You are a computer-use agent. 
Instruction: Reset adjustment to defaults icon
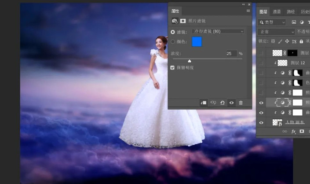(222, 103)
